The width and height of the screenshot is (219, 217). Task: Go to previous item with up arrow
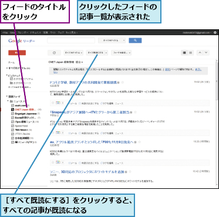tap(200, 53)
